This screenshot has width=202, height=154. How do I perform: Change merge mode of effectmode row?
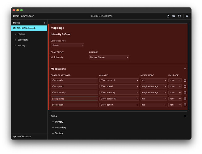point(154,80)
